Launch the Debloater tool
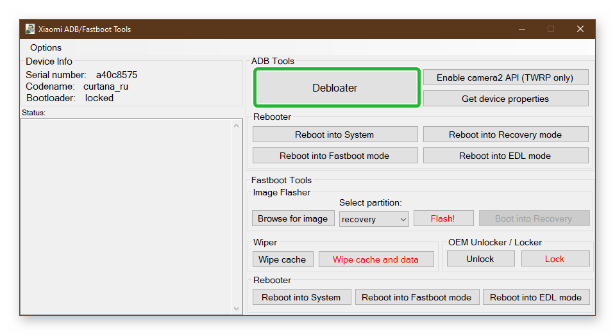 (x=335, y=88)
